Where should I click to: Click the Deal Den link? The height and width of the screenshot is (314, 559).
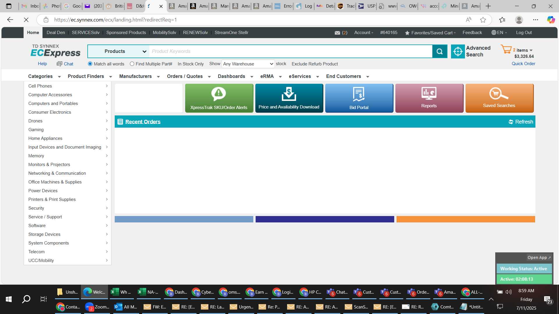[56, 33]
